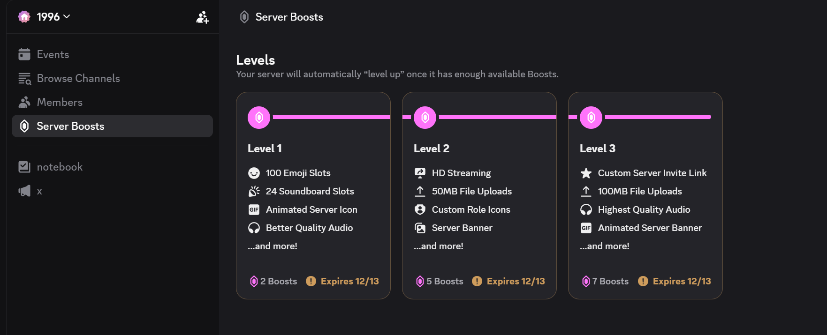Click the 2 Boosts label
The image size is (827, 335).
tap(279, 281)
